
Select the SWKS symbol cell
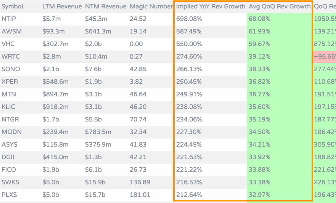[11, 182]
